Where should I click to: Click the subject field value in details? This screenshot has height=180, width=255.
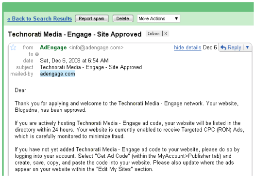91,67
